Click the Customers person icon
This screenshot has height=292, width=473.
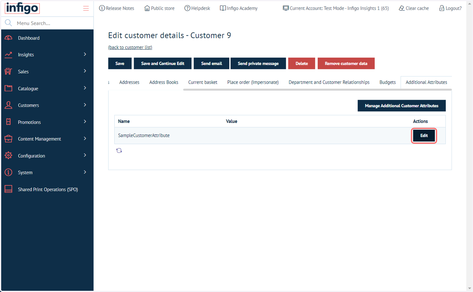pyautogui.click(x=8, y=105)
